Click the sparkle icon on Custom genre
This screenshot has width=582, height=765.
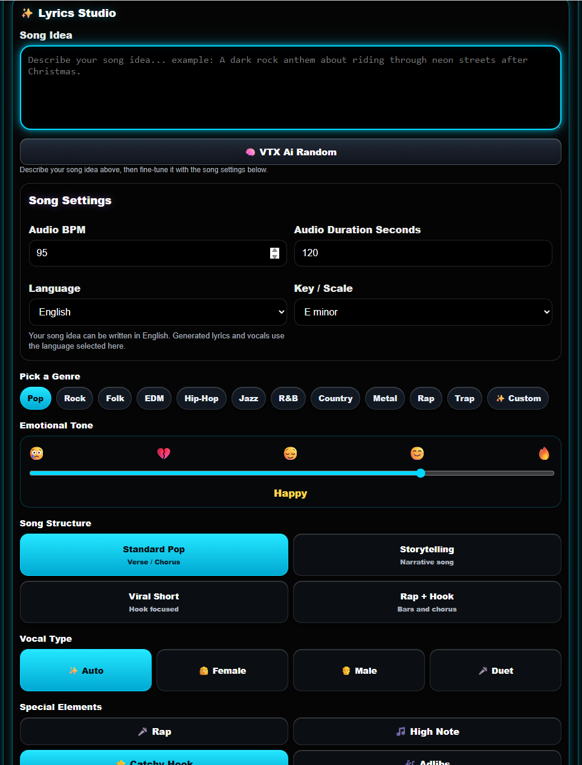coord(500,398)
